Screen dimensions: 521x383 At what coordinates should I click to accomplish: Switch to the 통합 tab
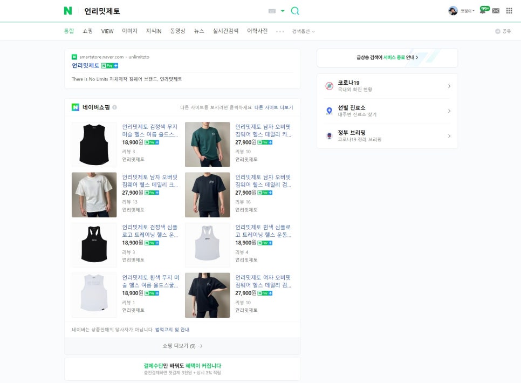(69, 31)
